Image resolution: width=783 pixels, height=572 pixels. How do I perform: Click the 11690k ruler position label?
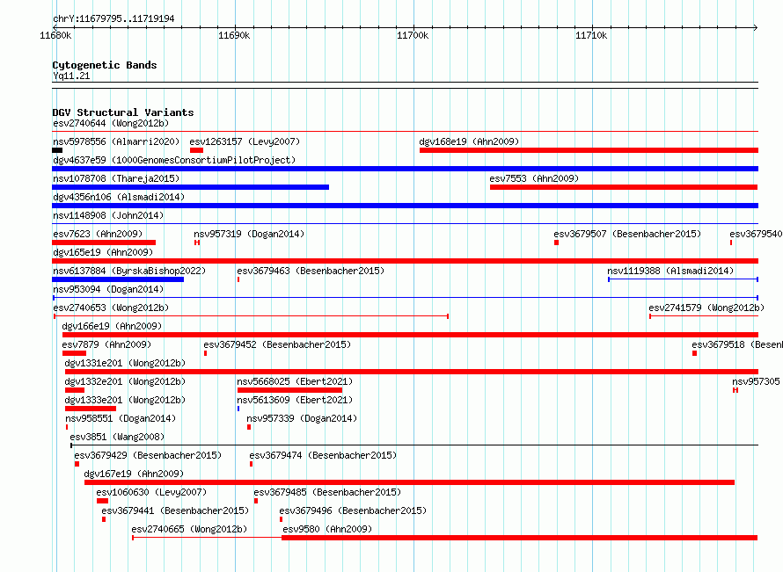[x=234, y=35]
